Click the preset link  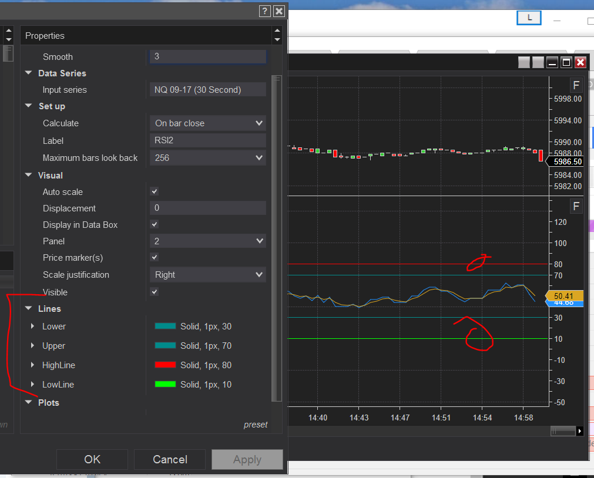coord(256,425)
